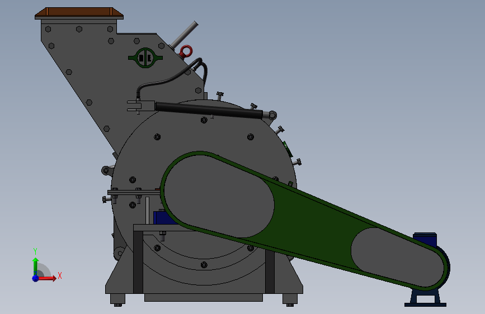Select the hinge lug on the left of the housing
485x314 pixels.
coord(107,170)
